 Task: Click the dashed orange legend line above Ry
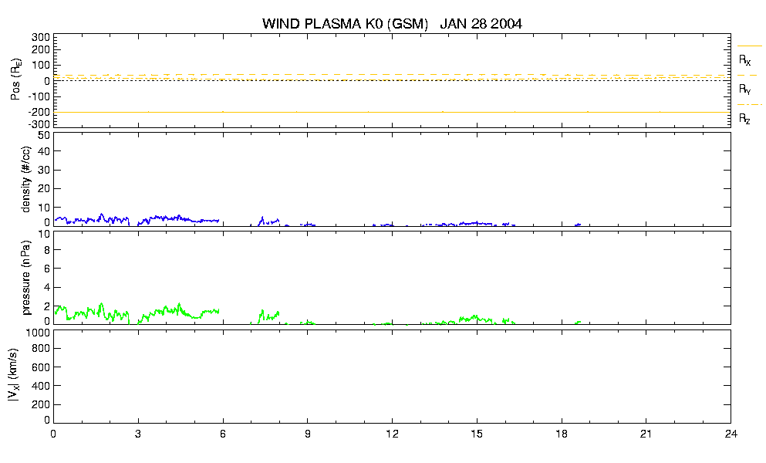tap(749, 76)
